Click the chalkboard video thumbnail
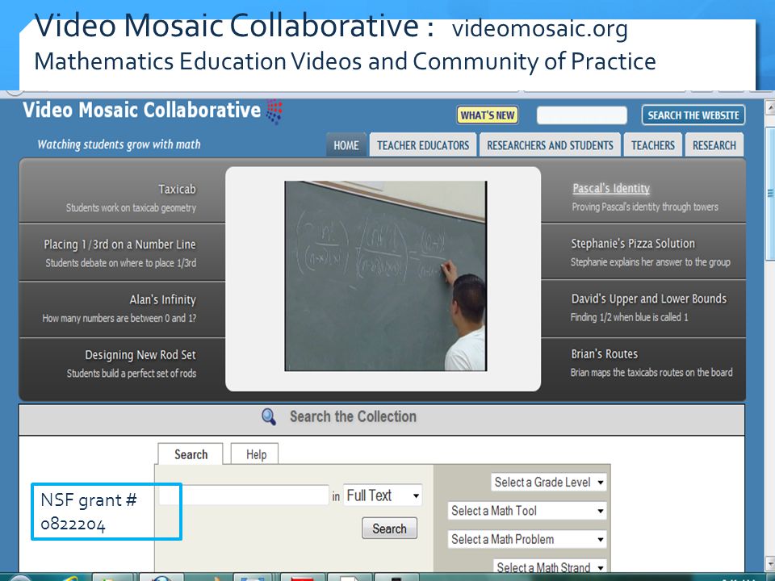Viewport: 775px width, 581px height. click(386, 276)
